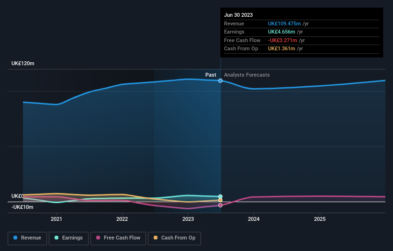Click the UK£0 y-axis label

point(18,196)
